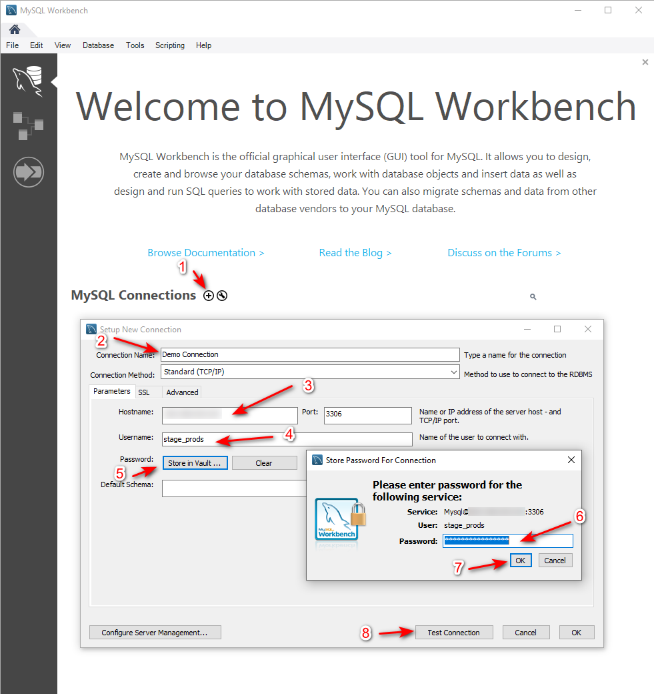Focus the Username field with stage_prods
654x694 pixels.
(x=287, y=439)
